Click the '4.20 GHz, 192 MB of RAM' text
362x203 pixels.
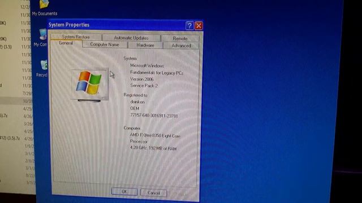pos(153,148)
